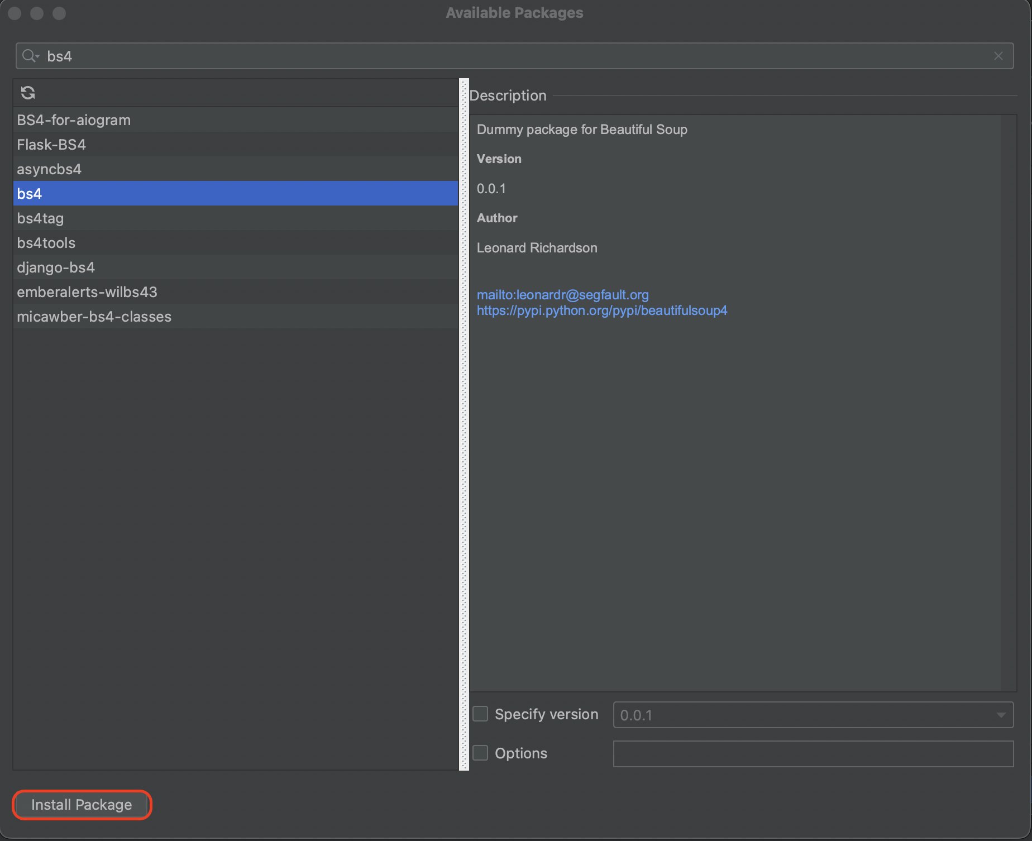Select asyncbs4 package
Screen dimensions: 1032x841
[x=235, y=169]
